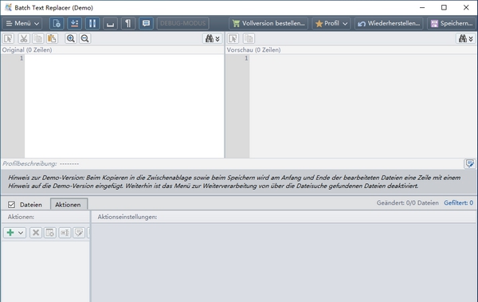Maximize the Batch Text Replacer window
Image resolution: width=478 pixels, height=302 pixels.
tap(444, 8)
